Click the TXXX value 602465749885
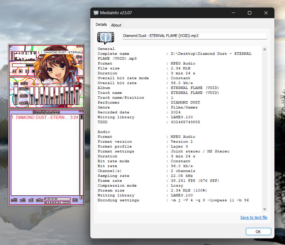The image size is (285, 245). coord(185,122)
